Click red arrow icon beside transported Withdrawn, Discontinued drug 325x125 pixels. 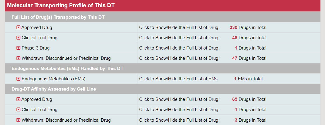pyautogui.click(x=19, y=58)
